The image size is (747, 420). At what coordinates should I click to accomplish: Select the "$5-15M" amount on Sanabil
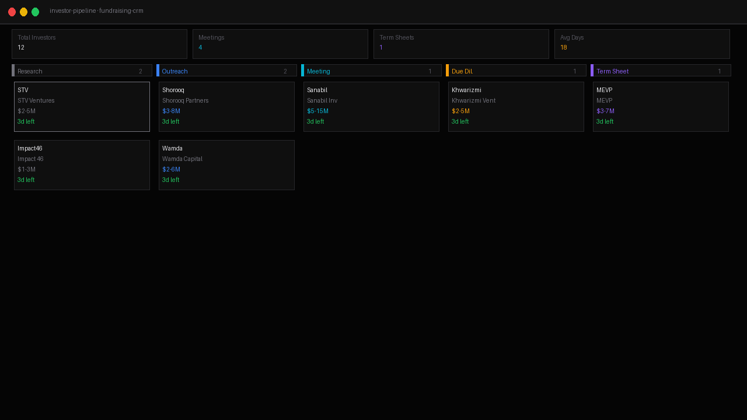(x=317, y=111)
